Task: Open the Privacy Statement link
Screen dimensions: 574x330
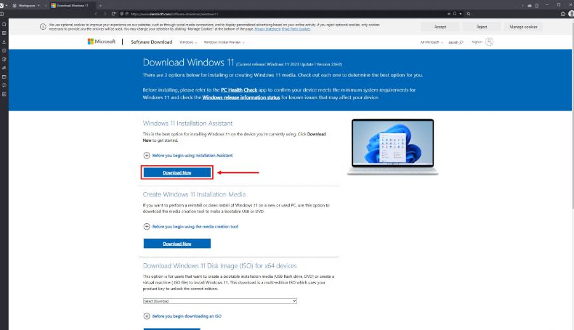Action: point(267,29)
